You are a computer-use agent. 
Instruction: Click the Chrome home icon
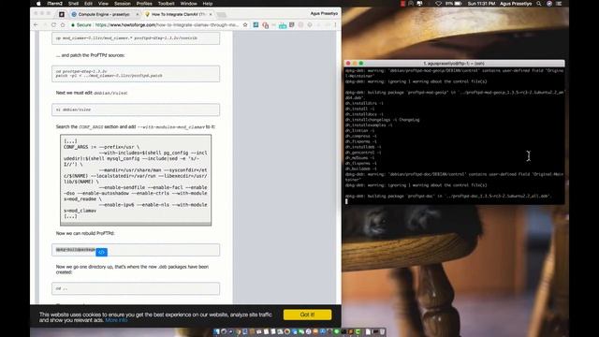tap(63, 25)
